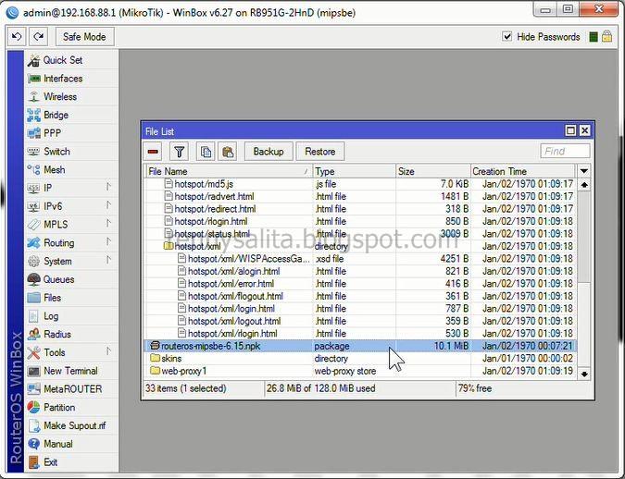Click the Backup button

pyautogui.click(x=269, y=152)
